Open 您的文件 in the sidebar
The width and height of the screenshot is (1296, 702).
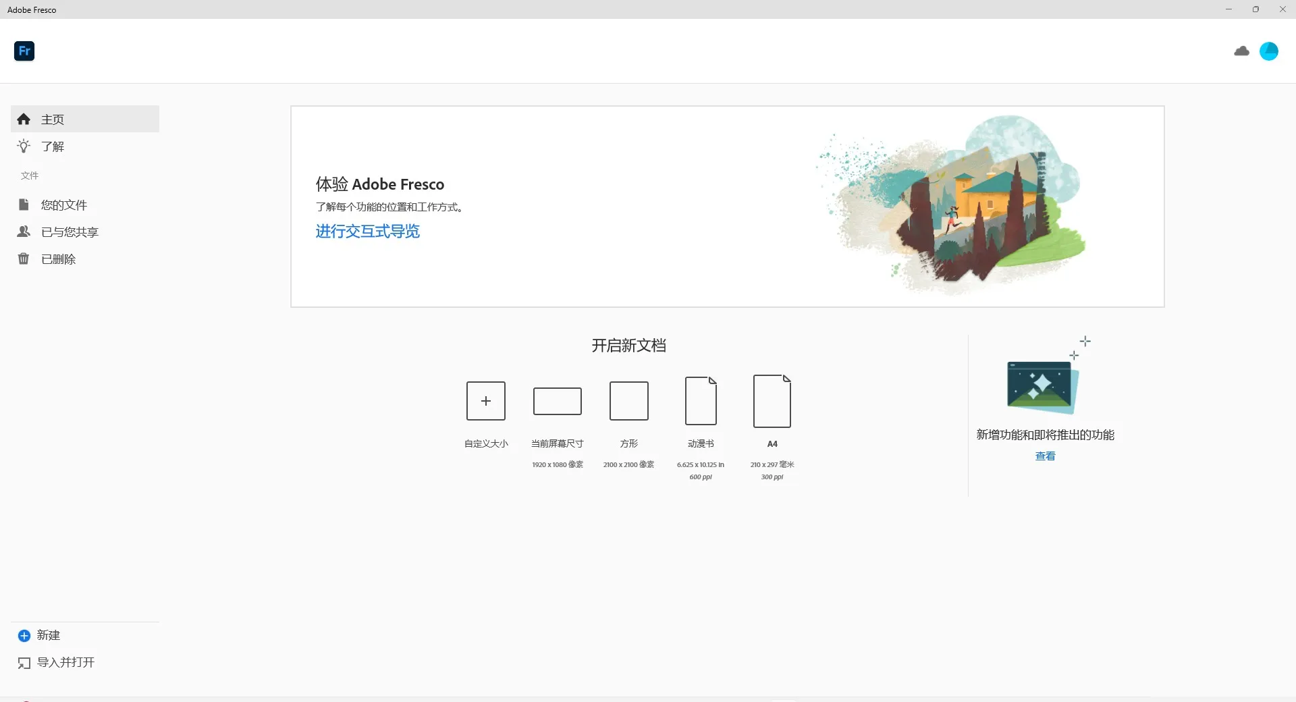click(63, 205)
